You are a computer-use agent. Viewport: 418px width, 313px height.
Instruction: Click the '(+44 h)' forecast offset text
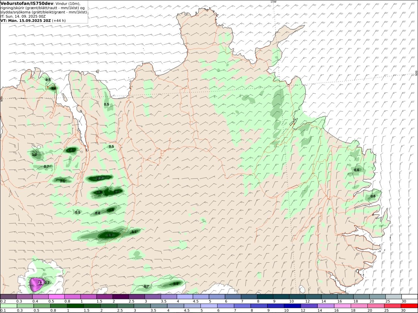point(59,20)
